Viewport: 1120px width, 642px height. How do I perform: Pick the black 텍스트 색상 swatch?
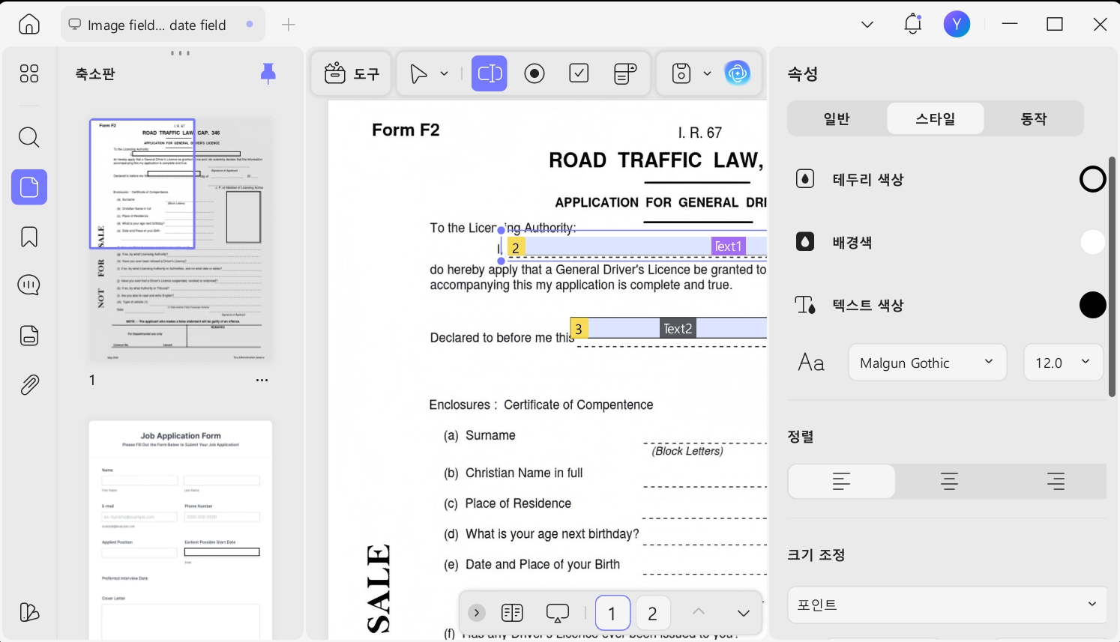(1092, 305)
